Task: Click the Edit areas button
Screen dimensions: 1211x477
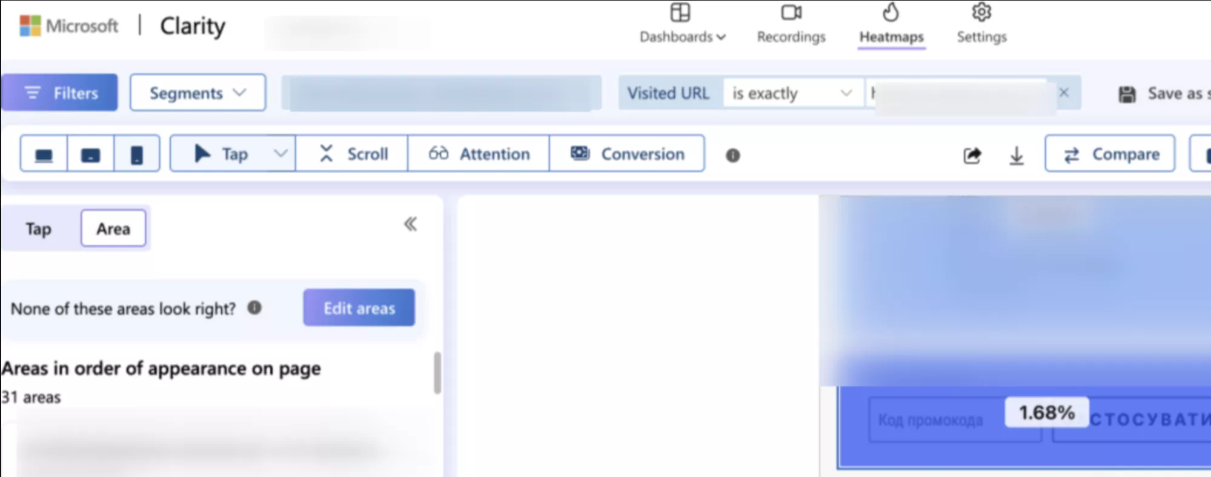Action: click(x=359, y=308)
